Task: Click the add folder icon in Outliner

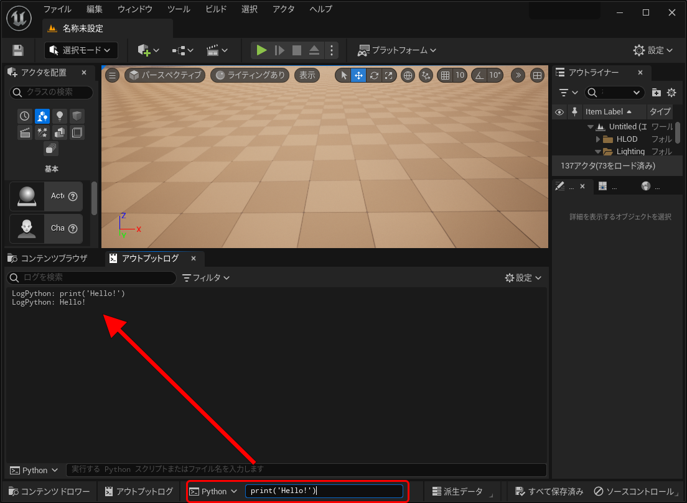Action: (657, 93)
